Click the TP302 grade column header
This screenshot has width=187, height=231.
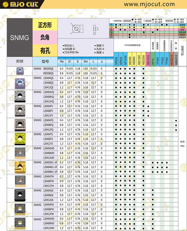pos(162,59)
